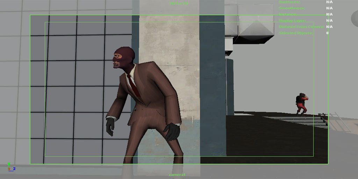The width and height of the screenshot is (358, 179).
Task: Click the XYZ axis orientation gizmo
Action: click(x=11, y=167)
